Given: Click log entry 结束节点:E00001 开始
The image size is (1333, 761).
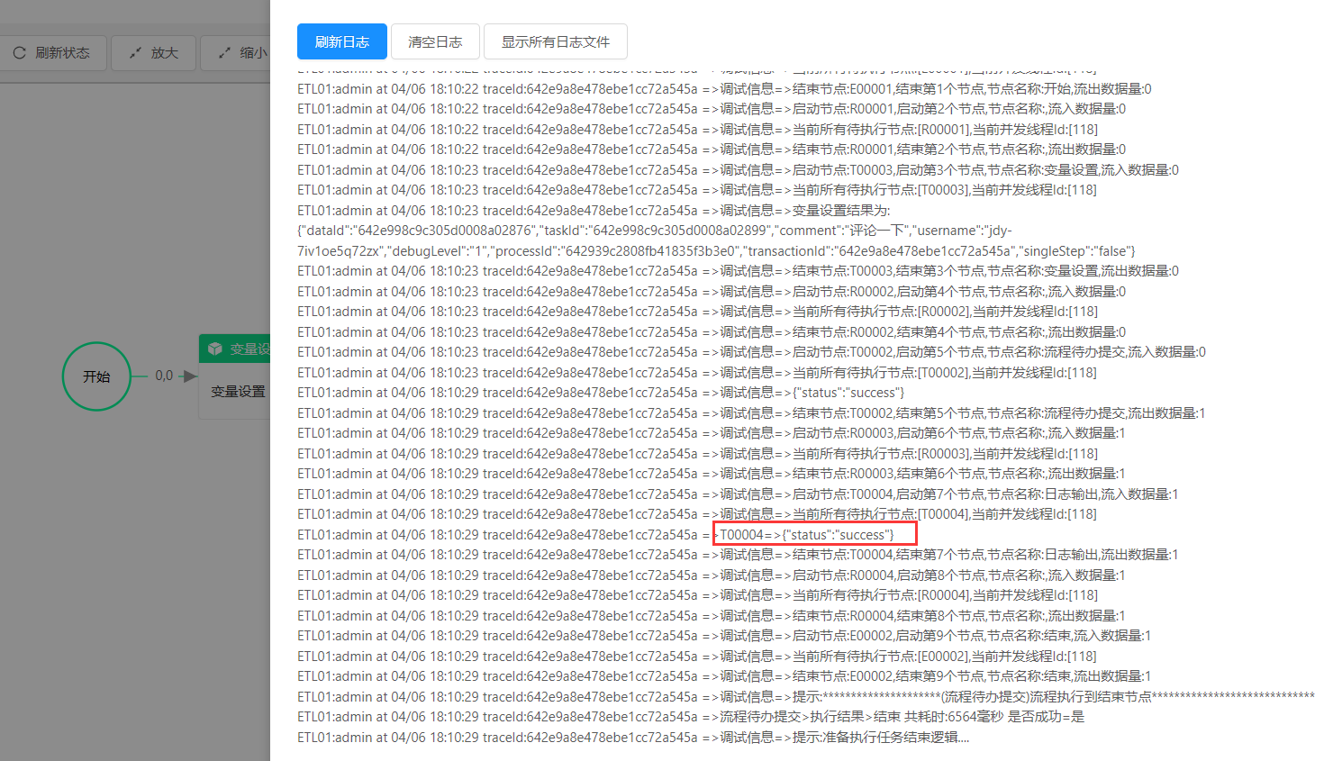Looking at the screenshot, I should [724, 89].
